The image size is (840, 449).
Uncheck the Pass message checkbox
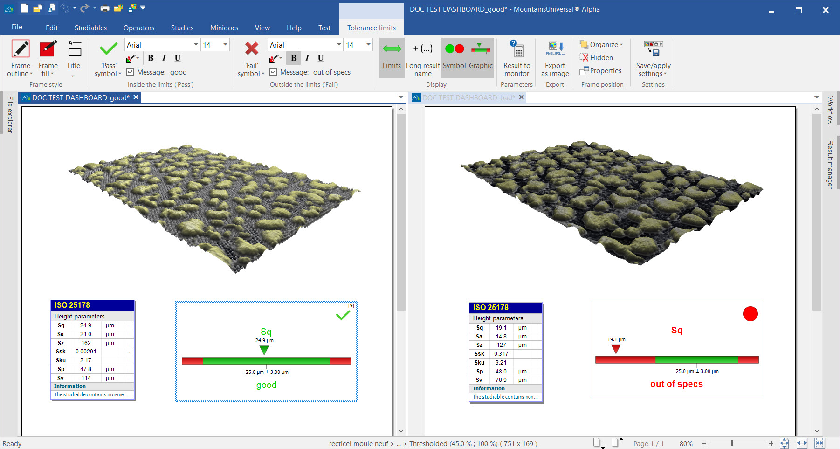click(131, 72)
